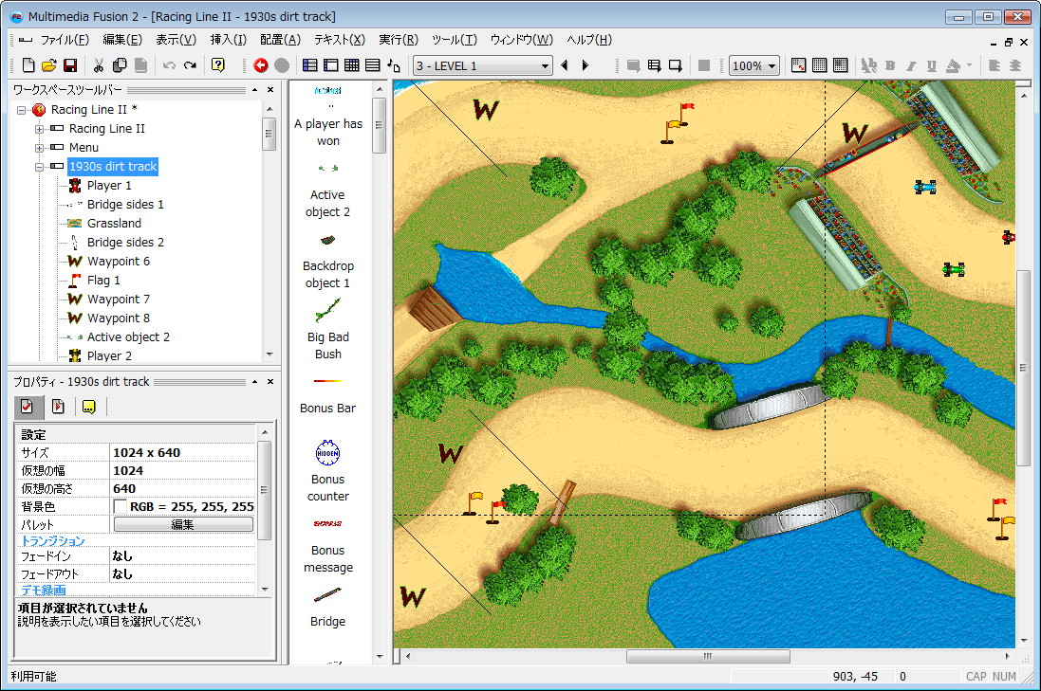Save the application with the floppy disk icon

(69, 65)
